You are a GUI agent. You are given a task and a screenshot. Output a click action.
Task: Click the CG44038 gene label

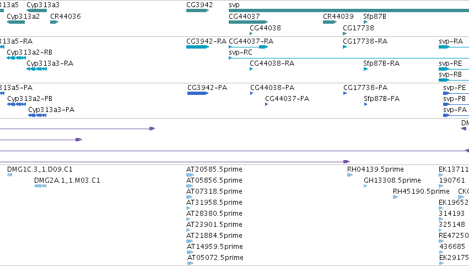[x=265, y=28]
